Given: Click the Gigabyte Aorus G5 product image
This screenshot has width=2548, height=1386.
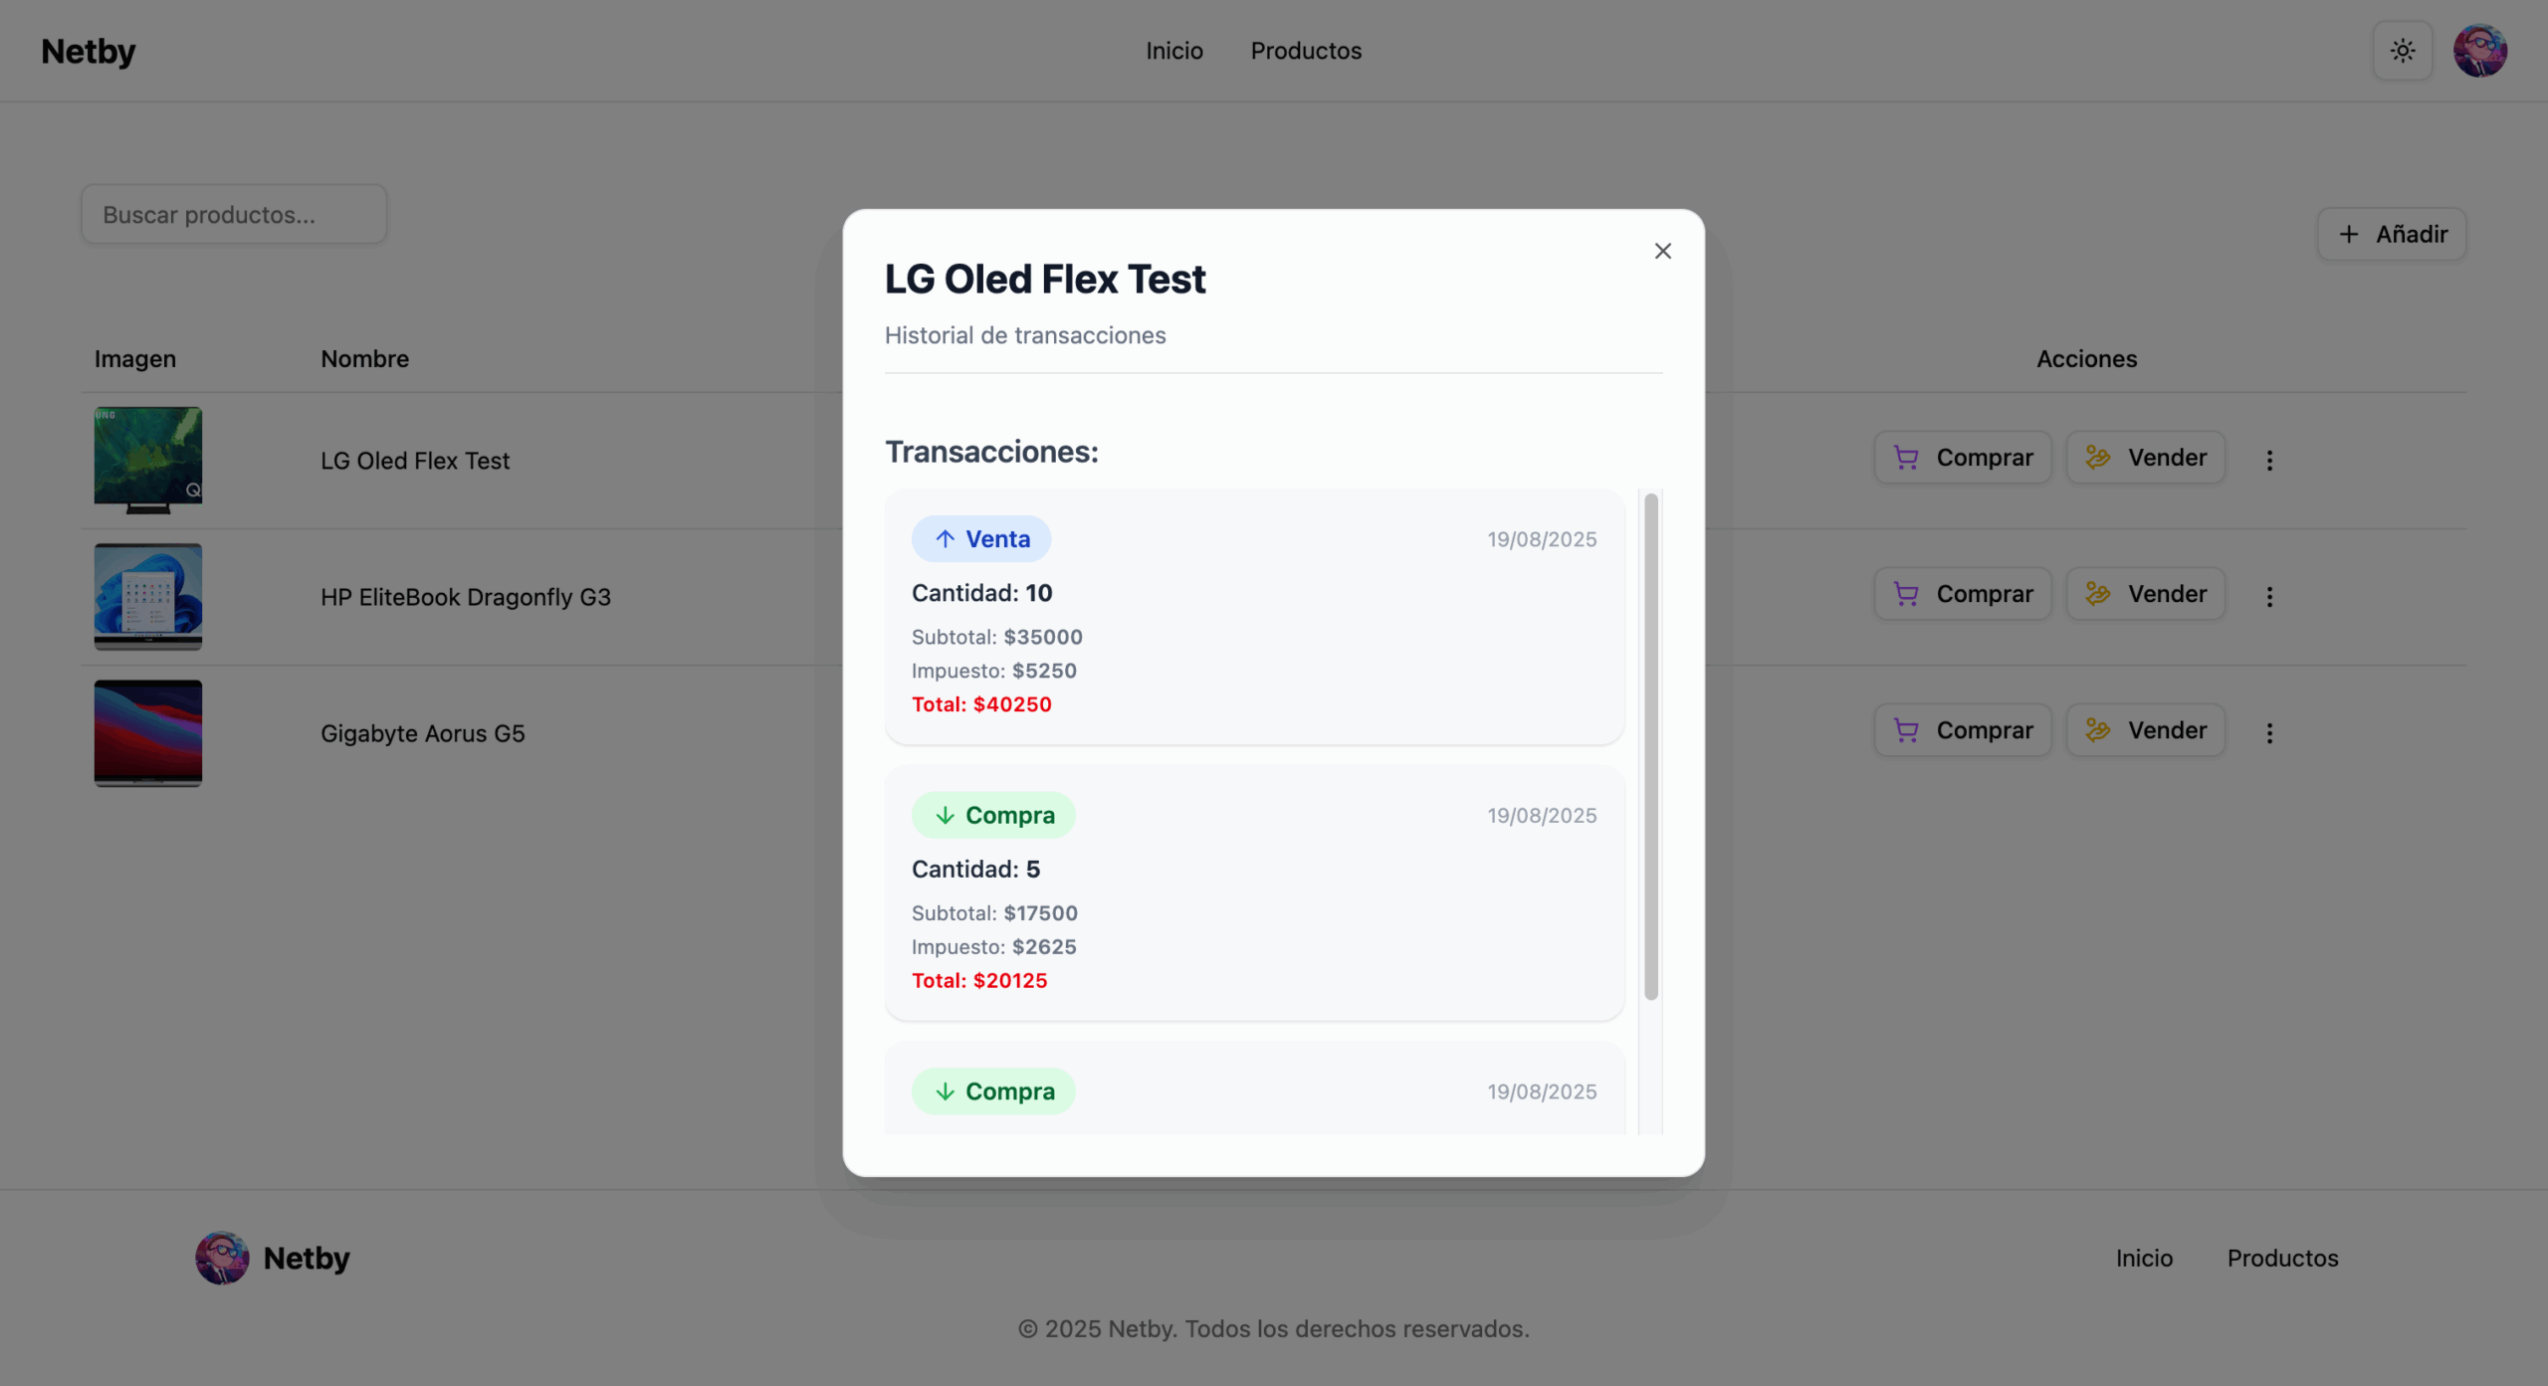Looking at the screenshot, I should click(x=148, y=733).
